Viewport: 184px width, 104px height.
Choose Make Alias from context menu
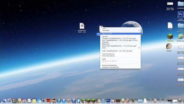tap(120, 44)
